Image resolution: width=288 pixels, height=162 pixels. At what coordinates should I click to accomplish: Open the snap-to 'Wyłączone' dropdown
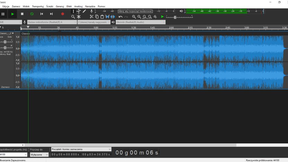39,155
